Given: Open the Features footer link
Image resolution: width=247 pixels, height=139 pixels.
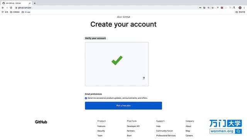Looking at the screenshot, I should (101, 126).
